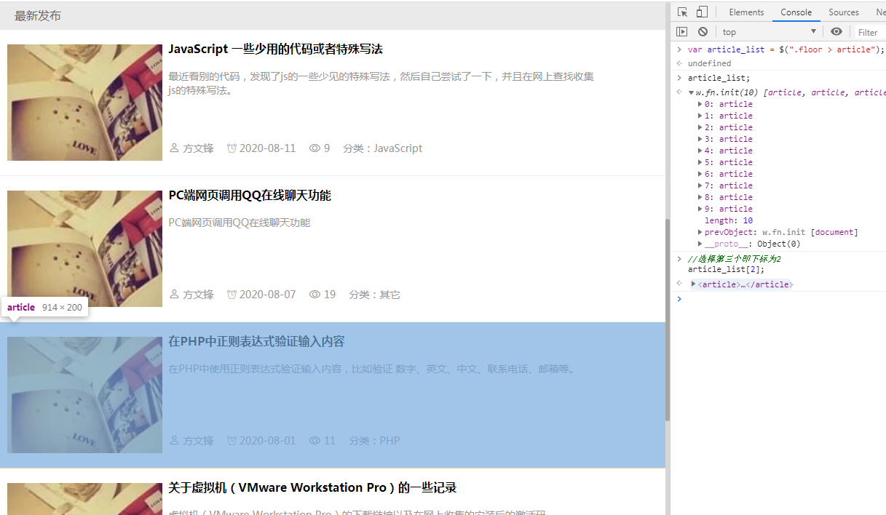Expand the <article> element result
Image resolution: width=886 pixels, height=515 pixels.
(694, 284)
